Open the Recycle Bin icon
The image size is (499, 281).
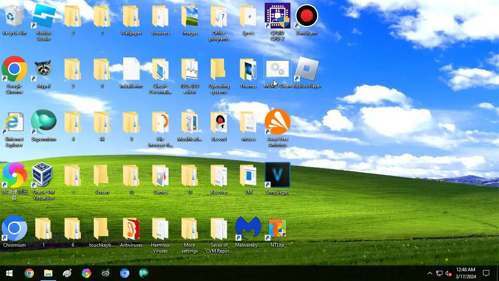point(14,20)
